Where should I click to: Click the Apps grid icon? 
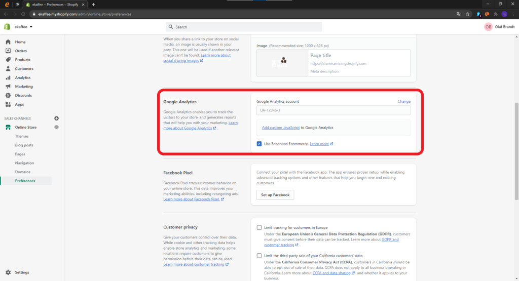[8, 104]
